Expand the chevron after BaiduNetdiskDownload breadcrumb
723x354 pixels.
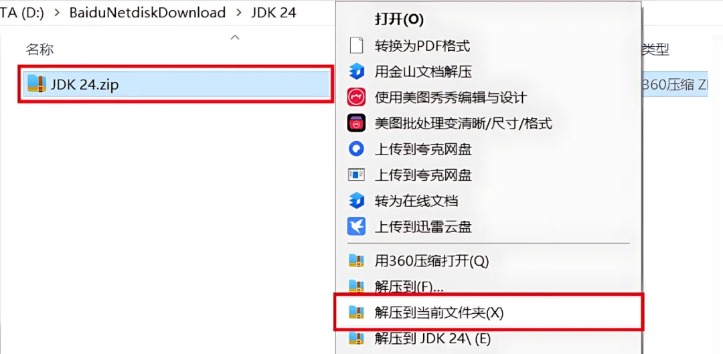[x=238, y=13]
